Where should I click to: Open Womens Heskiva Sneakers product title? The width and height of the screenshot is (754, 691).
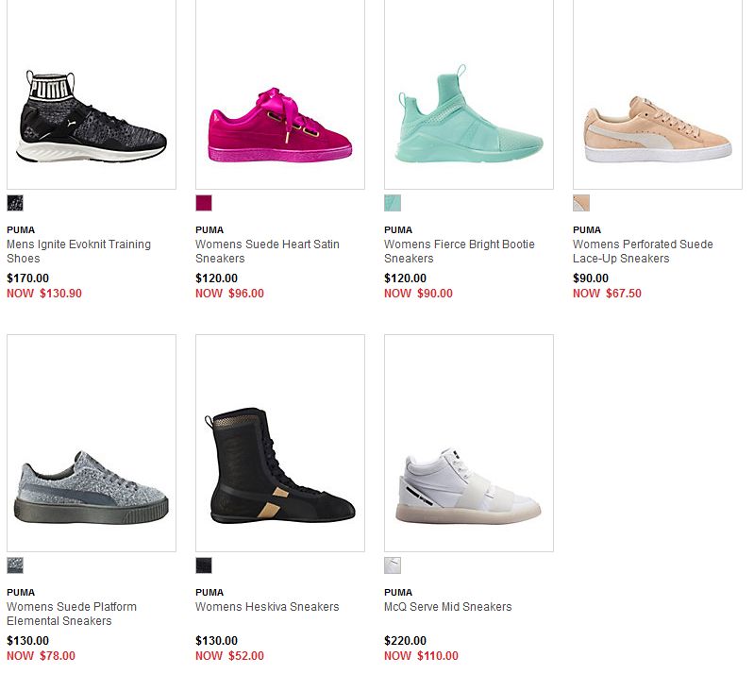267,607
